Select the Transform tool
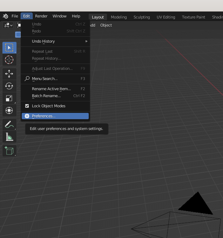Image resolution: width=223 pixels, height=238 pixels. [9, 110]
